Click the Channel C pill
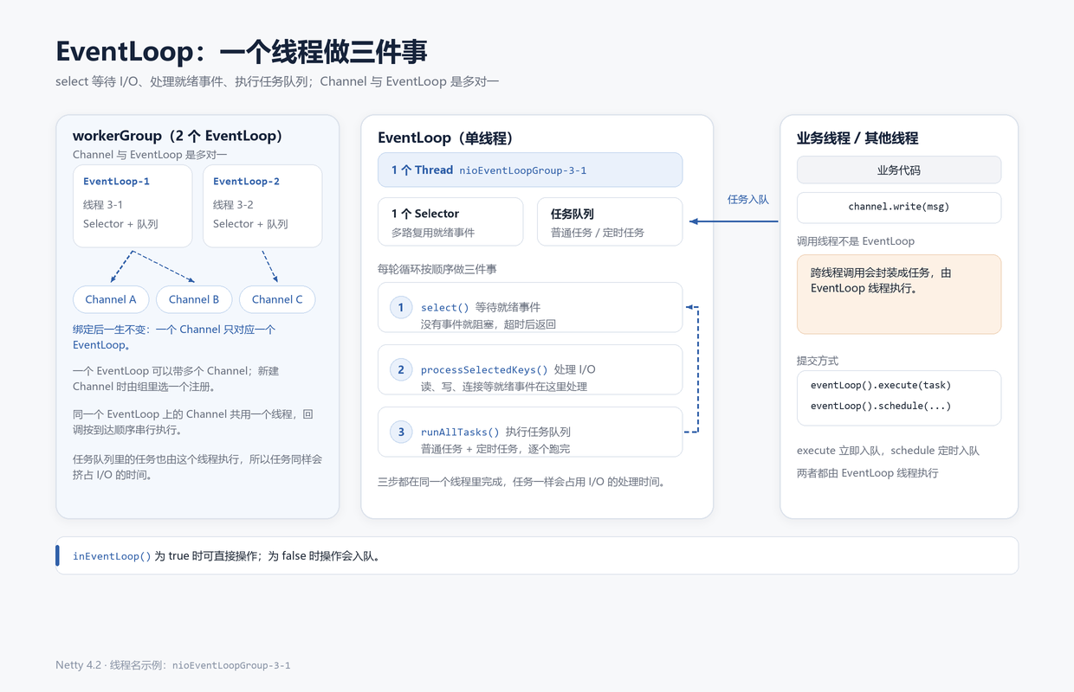Image resolution: width=1074 pixels, height=692 pixels. [x=277, y=299]
